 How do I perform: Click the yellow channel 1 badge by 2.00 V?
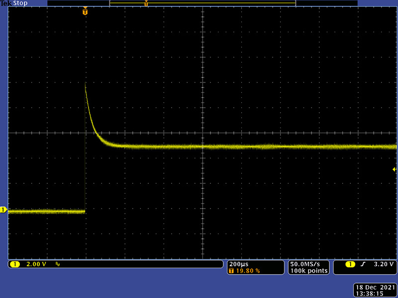tap(14, 264)
